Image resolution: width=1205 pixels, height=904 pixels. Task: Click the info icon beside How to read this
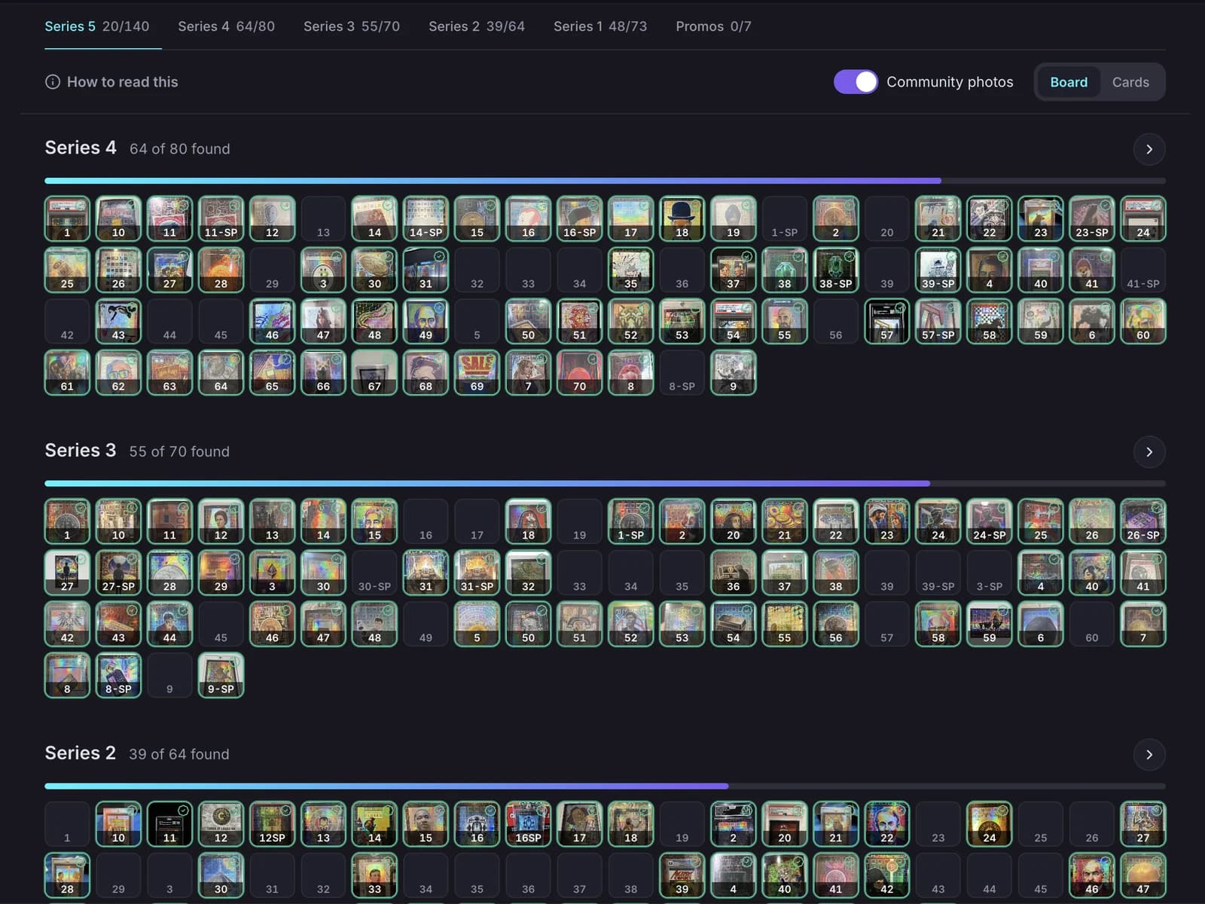click(x=53, y=82)
